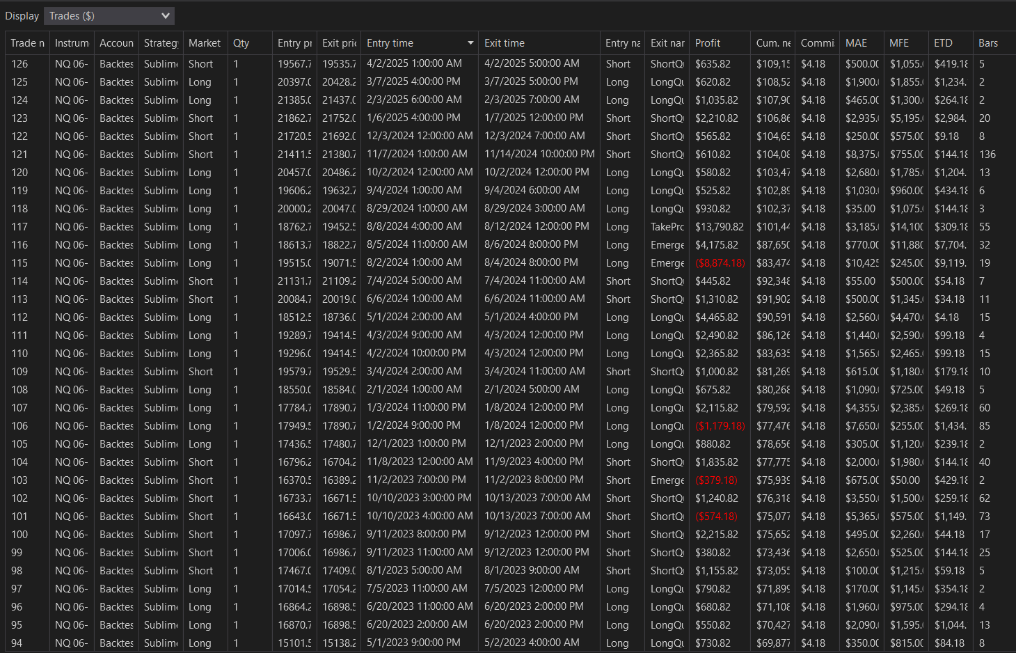Click the Entry time sort arrow
The height and width of the screenshot is (653, 1016).
(x=470, y=43)
